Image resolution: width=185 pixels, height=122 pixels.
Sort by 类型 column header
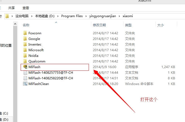click(x=128, y=25)
